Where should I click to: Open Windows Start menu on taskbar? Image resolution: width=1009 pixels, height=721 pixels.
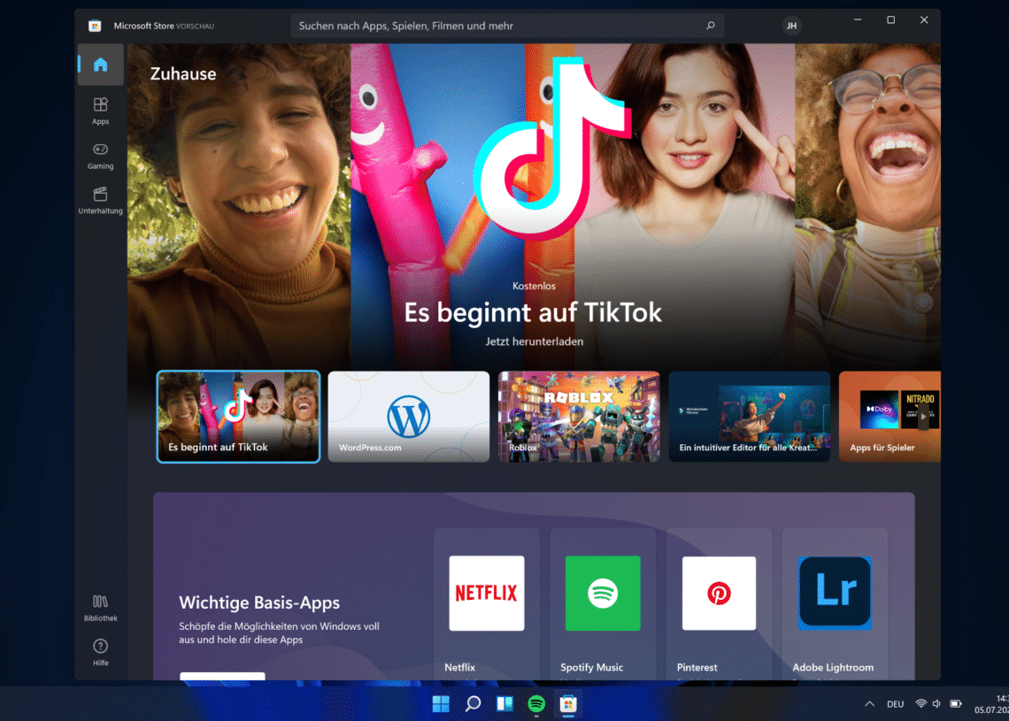441,704
